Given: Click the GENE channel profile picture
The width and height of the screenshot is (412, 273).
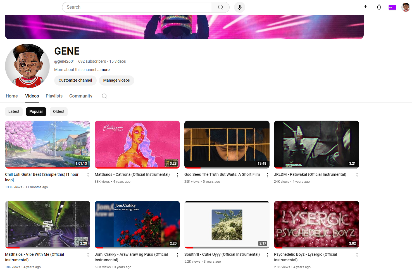Looking at the screenshot, I should (x=27, y=66).
